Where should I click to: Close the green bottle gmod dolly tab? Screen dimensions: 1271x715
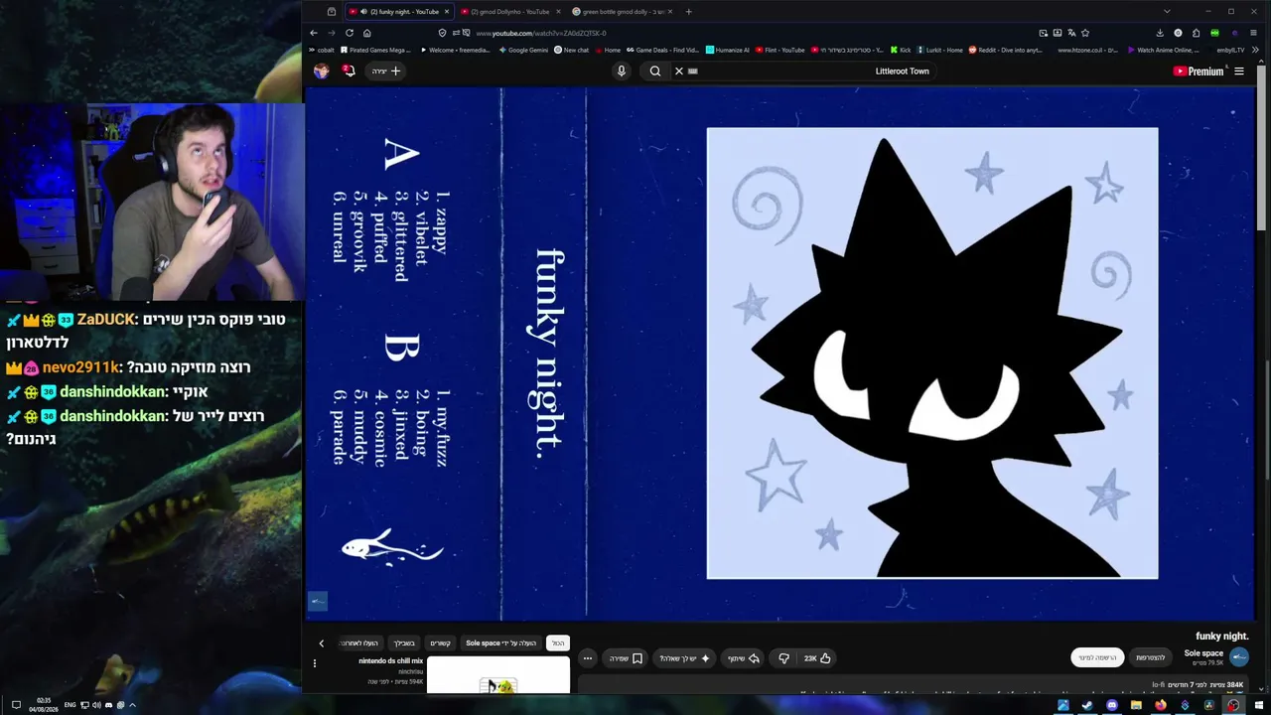[670, 12]
